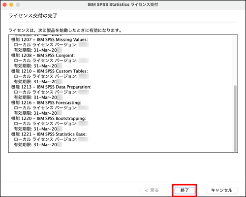Click the yellow minimize window button

[11, 4]
